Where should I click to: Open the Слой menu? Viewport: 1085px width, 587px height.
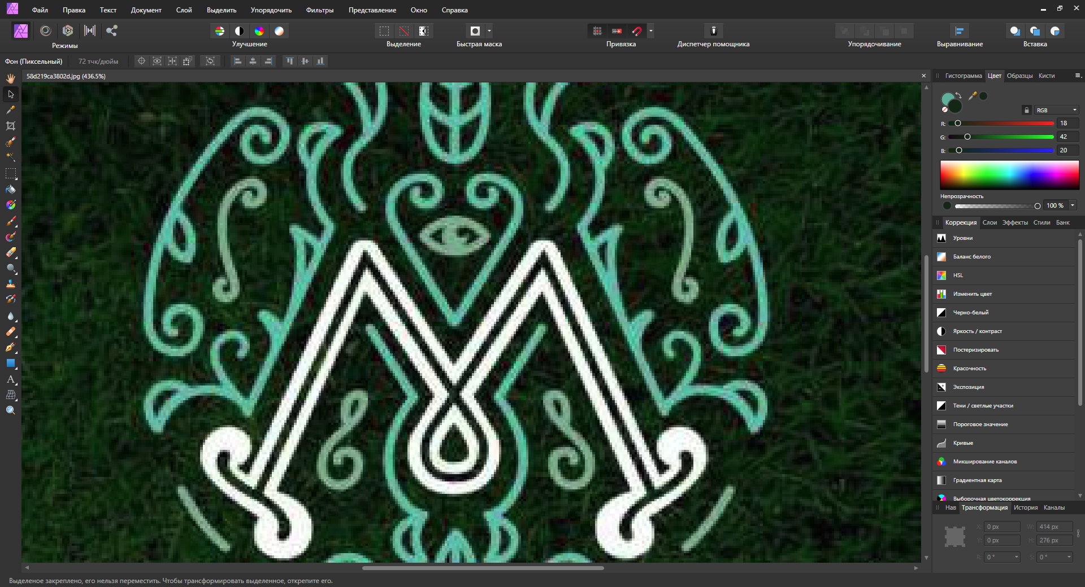point(184,10)
